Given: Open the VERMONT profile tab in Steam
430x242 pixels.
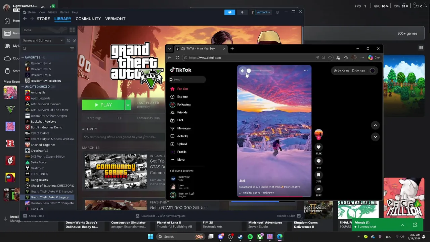Looking at the screenshot, I should pos(115,19).
